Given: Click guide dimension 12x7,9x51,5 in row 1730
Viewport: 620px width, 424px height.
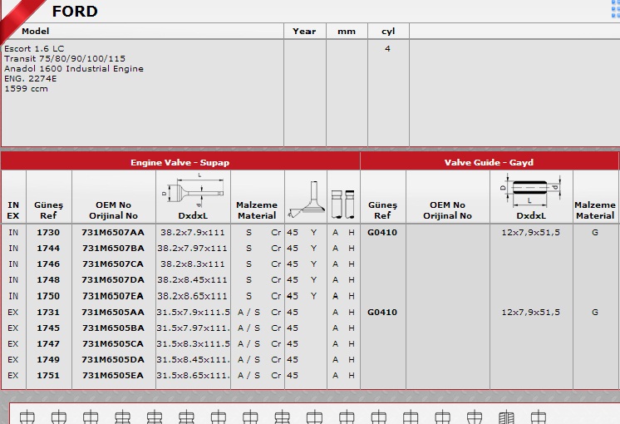Looking at the screenshot, I should point(530,233).
